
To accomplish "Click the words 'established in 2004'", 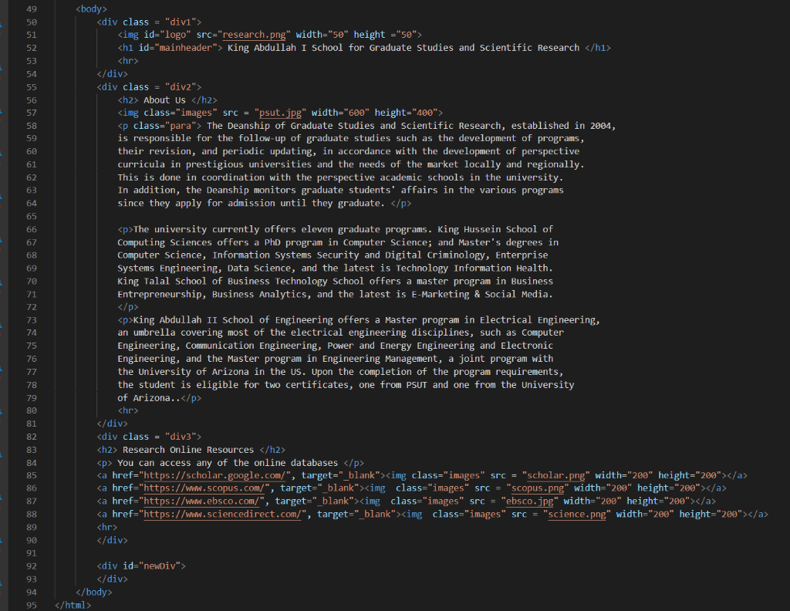I will (x=562, y=126).
